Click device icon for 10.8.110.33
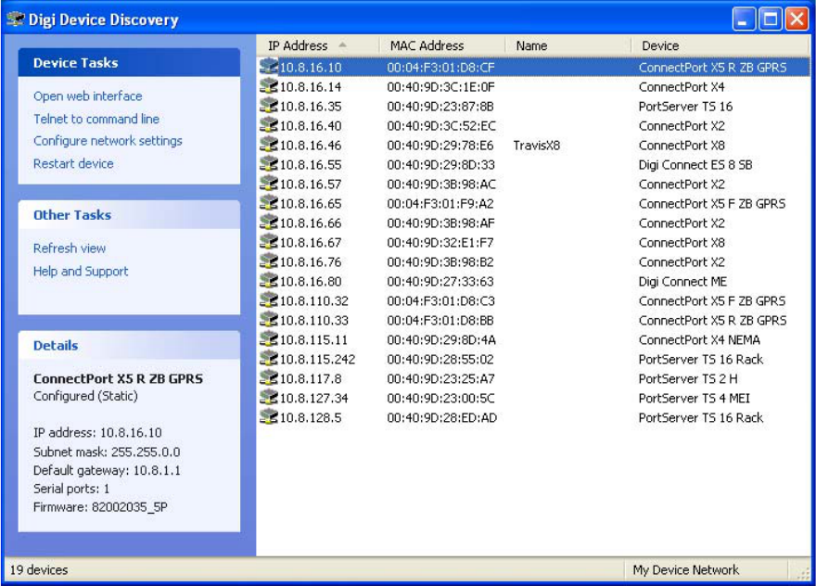 269,319
